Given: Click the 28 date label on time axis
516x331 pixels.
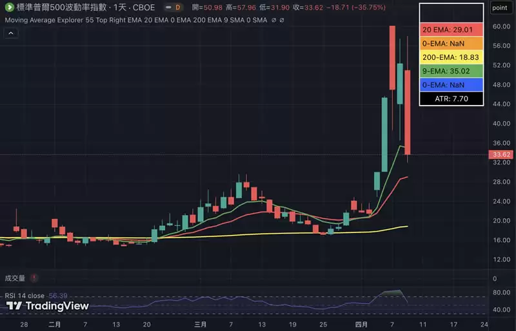Looking at the screenshot, I should pyautogui.click(x=24, y=325).
